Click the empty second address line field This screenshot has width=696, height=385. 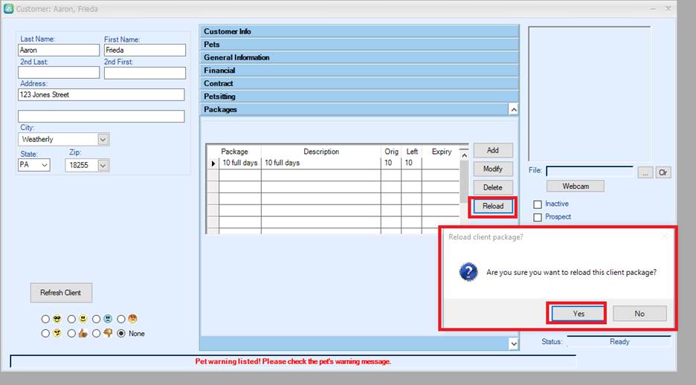click(101, 116)
